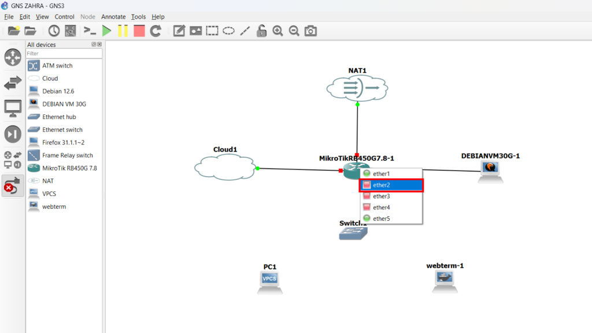
Task: Select MikroTik RB450G 7.8 in device list
Action: pyautogui.click(x=69, y=168)
